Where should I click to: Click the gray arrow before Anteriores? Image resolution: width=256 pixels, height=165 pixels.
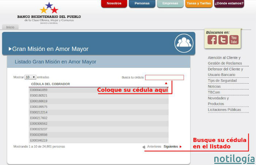144,147
